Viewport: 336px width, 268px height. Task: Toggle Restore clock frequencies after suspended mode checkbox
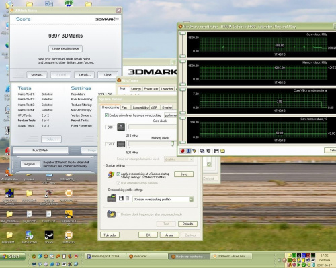coord(118,214)
